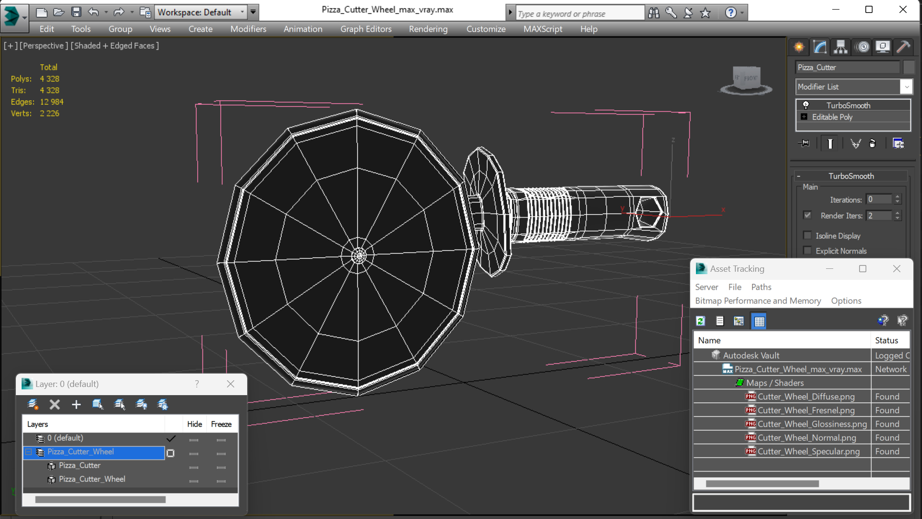
Task: Click Create New Layer icon
Action: [x=33, y=405]
